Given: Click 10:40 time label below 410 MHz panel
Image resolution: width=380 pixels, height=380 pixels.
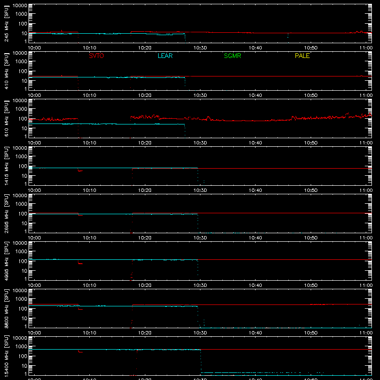Looking at the screenshot, I should coord(256,95).
